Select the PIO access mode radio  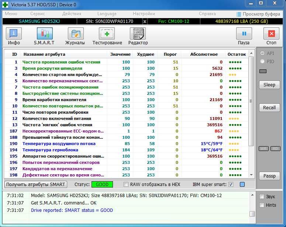[262, 61]
